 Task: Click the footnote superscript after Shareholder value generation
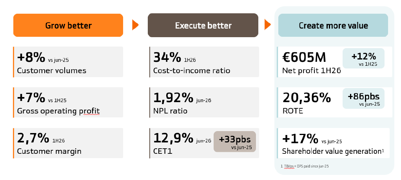pos(383,150)
